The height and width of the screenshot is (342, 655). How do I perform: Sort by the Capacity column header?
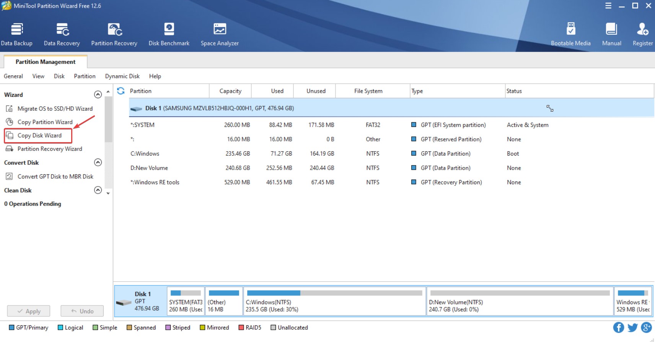pyautogui.click(x=230, y=91)
